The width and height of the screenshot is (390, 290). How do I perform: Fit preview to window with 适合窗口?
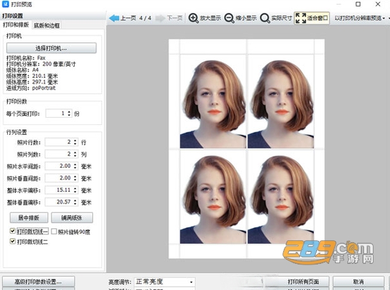tap(311, 18)
